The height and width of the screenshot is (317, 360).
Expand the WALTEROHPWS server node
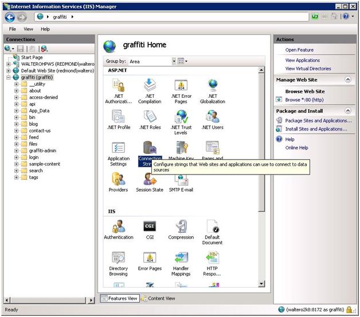coord(9,64)
